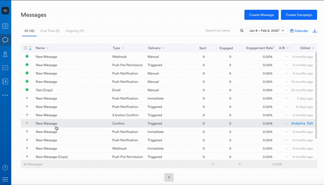
Task: Switch to the Ongoing (11) tab
Action: (74, 31)
